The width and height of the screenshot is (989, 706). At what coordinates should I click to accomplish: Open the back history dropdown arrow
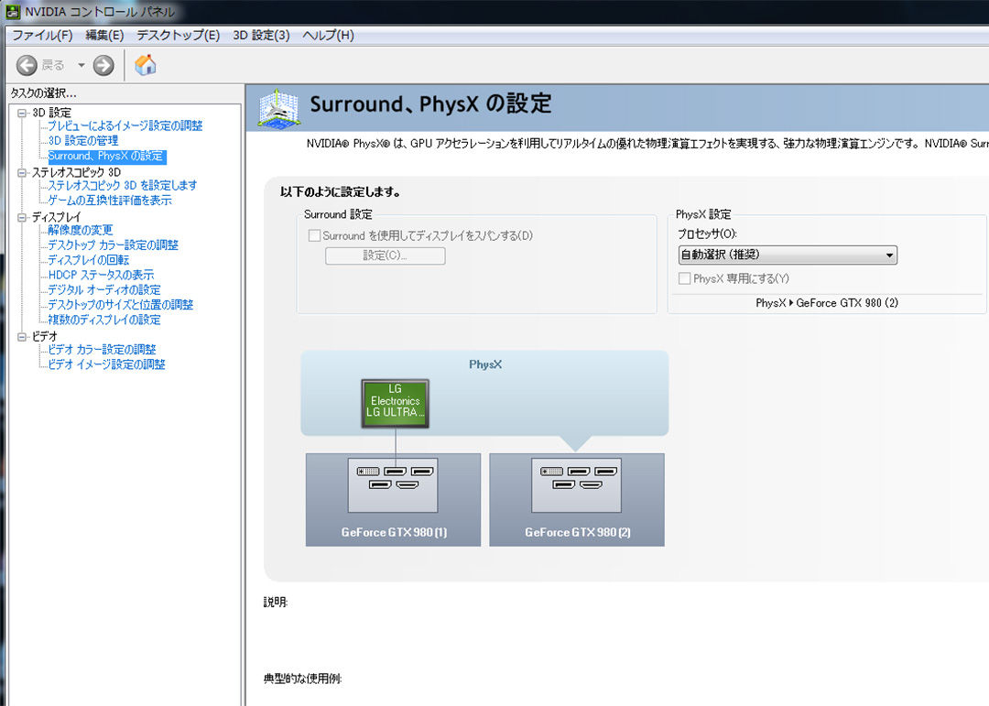[x=82, y=65]
